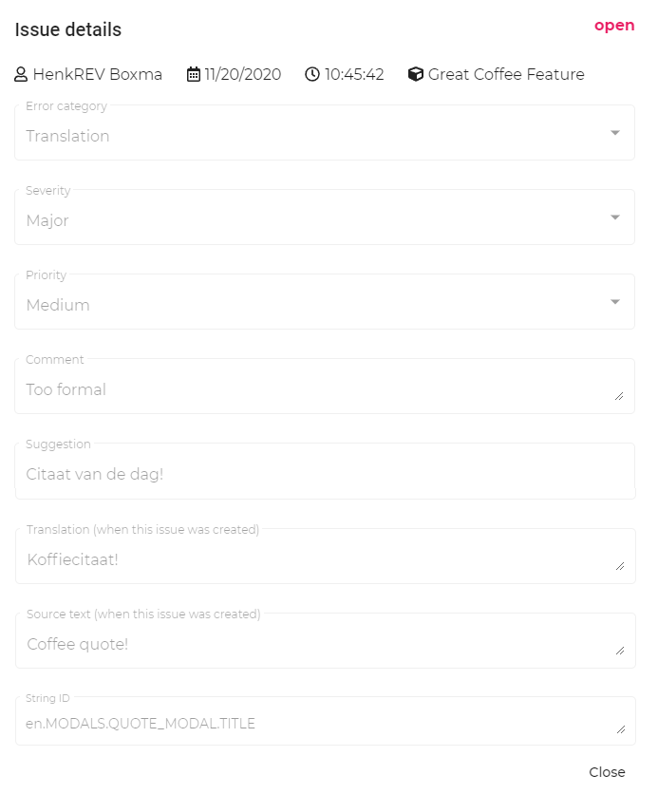Click the user icon beside HenkREV Boxma

tap(21, 74)
